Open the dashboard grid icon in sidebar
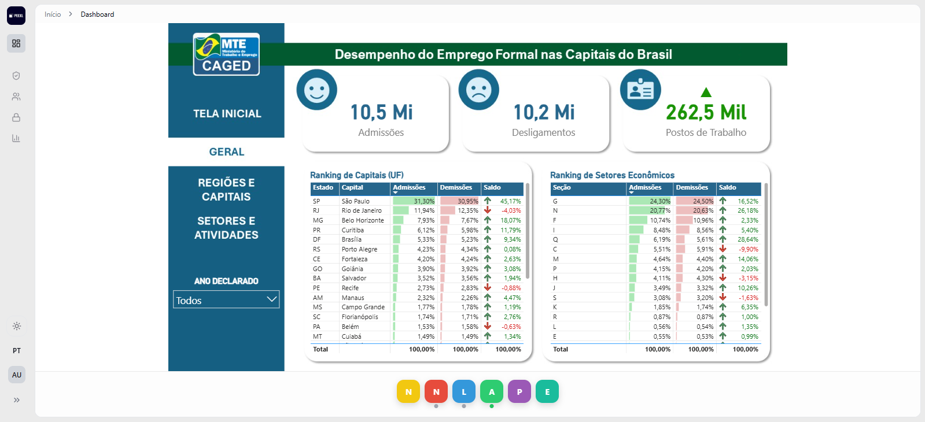 (16, 43)
